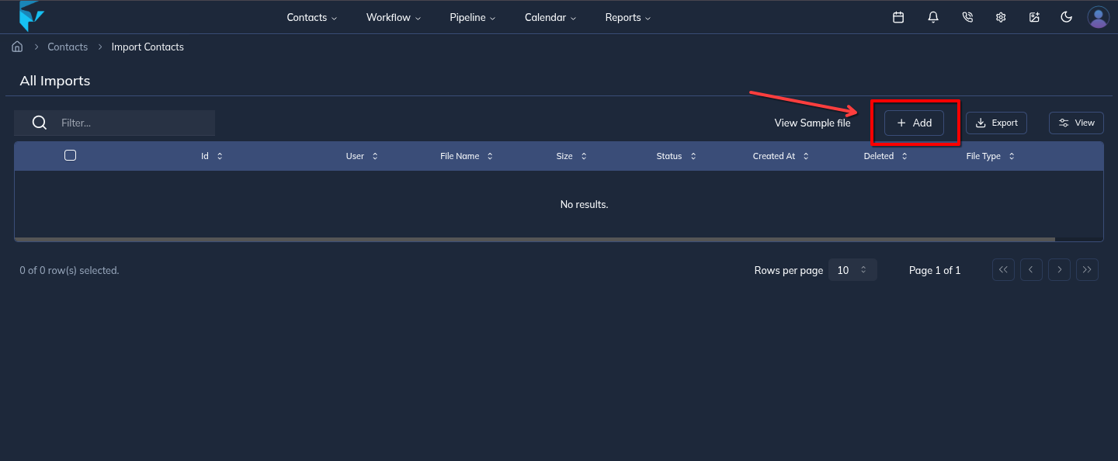The width and height of the screenshot is (1118, 461).
Task: Open the phone call icon
Action: (x=967, y=16)
